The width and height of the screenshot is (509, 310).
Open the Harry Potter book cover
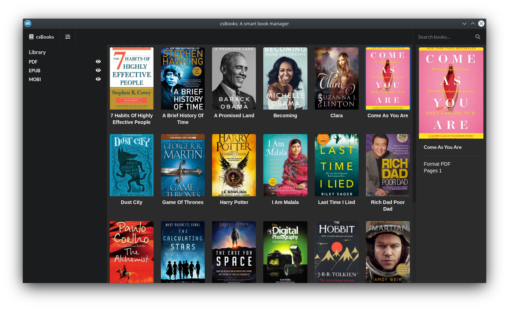[234, 165]
